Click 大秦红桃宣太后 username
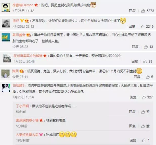 tap(27, 135)
